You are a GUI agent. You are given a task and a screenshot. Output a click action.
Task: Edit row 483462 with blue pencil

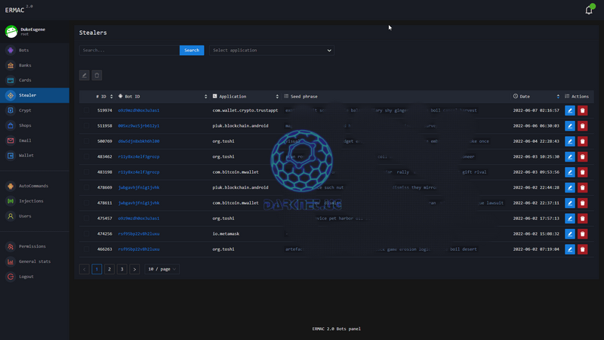tap(570, 156)
